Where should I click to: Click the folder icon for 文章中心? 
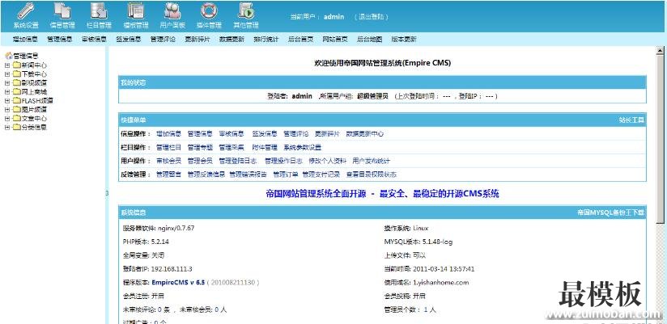pos(16,119)
